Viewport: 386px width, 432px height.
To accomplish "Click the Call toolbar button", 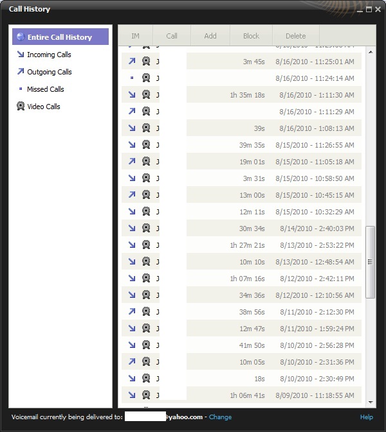I will 172,36.
